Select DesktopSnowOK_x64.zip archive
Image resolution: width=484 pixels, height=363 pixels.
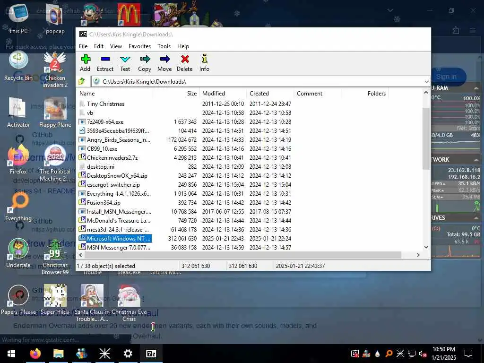(x=117, y=176)
